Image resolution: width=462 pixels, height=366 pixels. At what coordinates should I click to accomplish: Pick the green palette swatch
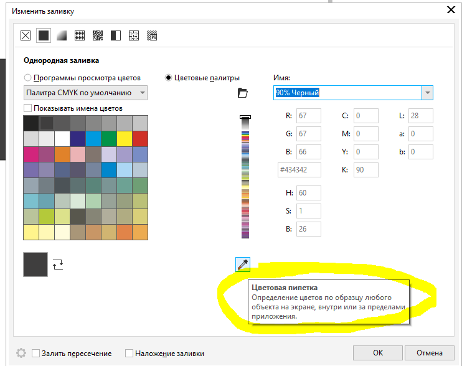tap(109, 139)
